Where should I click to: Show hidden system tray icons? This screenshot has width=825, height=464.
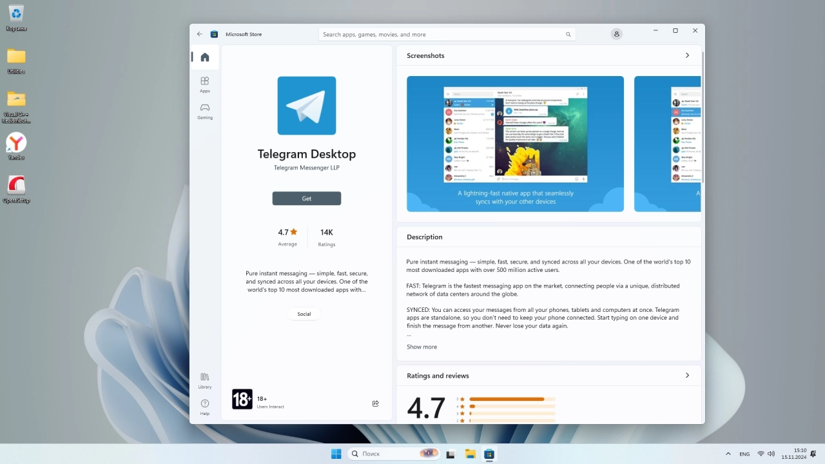pos(728,454)
